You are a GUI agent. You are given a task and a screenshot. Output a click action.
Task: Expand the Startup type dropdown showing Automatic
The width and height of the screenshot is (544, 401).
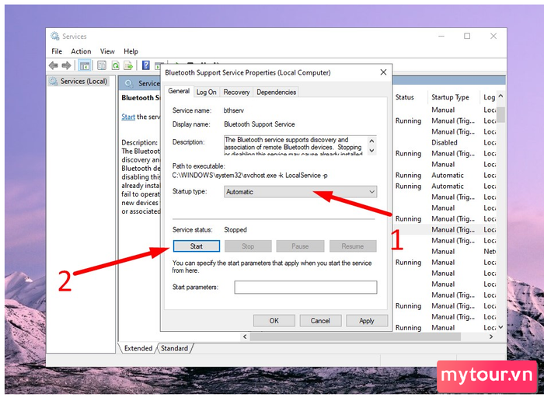(x=301, y=191)
